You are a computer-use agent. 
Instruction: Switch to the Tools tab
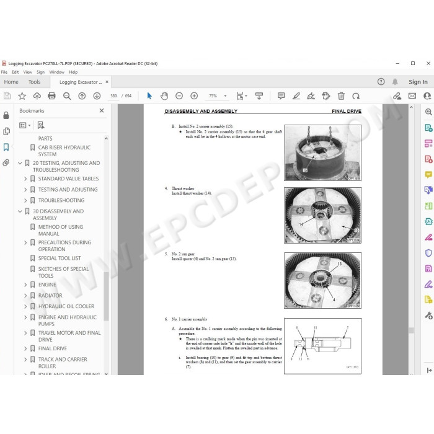34,82
